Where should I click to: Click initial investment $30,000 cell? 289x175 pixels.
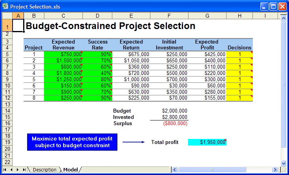pos(169,86)
